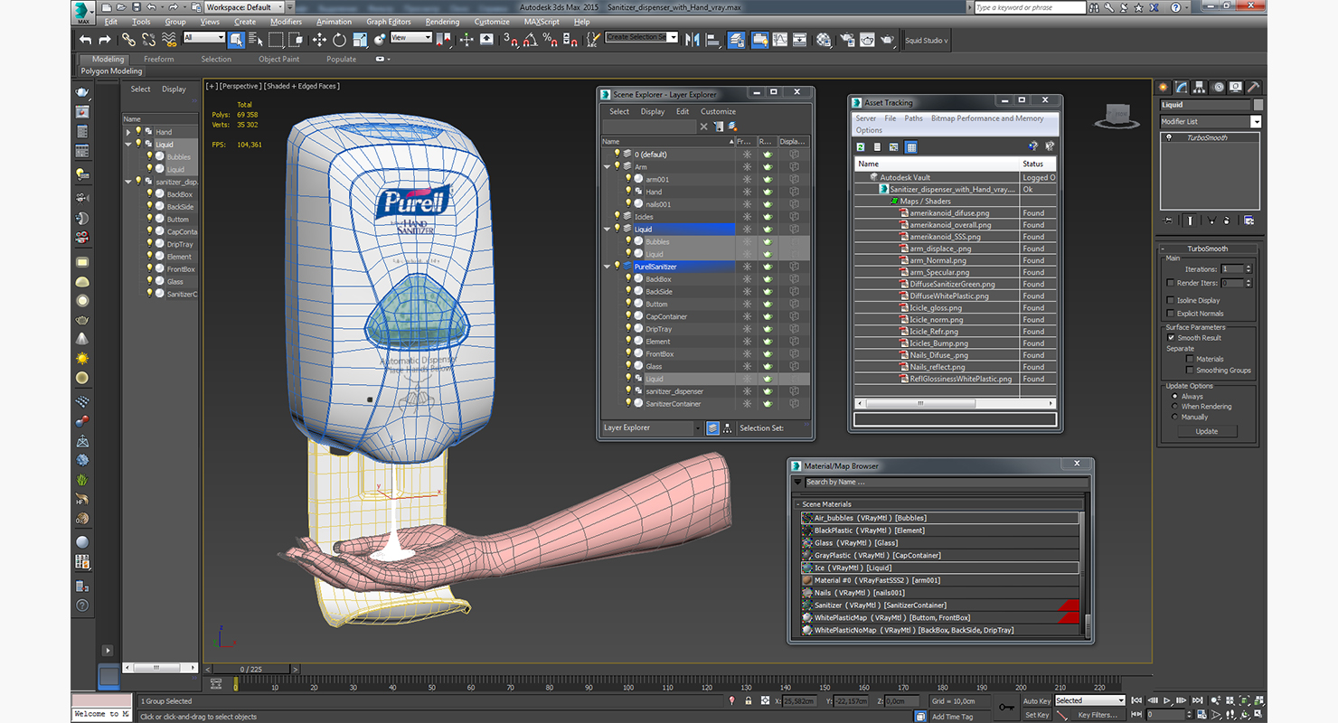This screenshot has width=1338, height=723.
Task: Choose the Select and Move tool
Action: click(x=319, y=40)
